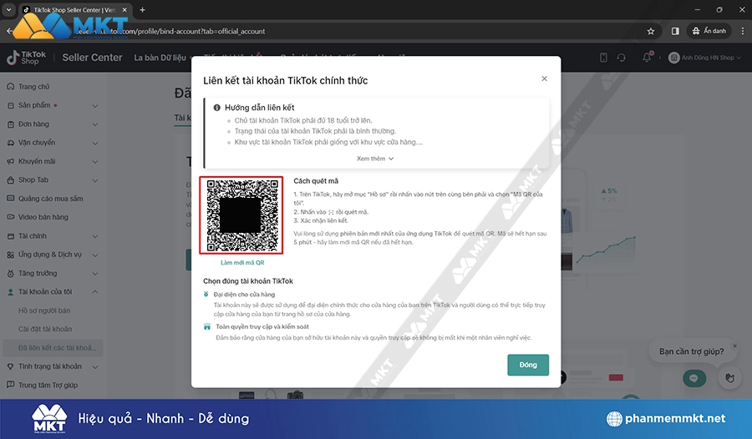Viewport: 752px width, 439px height.
Task: Open Trung tâm Trợ giúp
Action: [x=48, y=386]
